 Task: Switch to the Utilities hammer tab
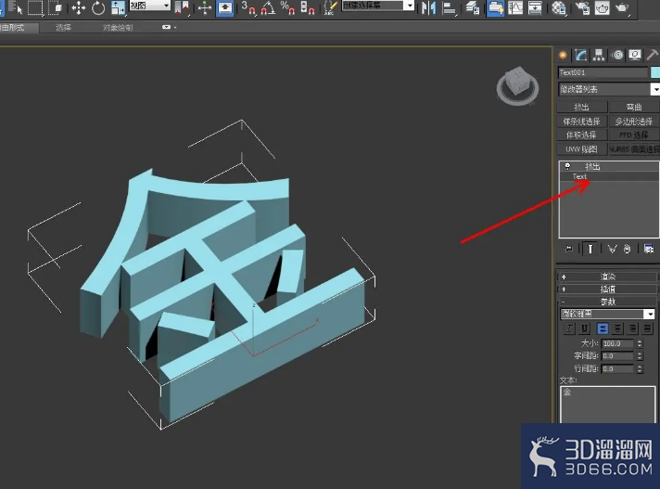[652, 55]
